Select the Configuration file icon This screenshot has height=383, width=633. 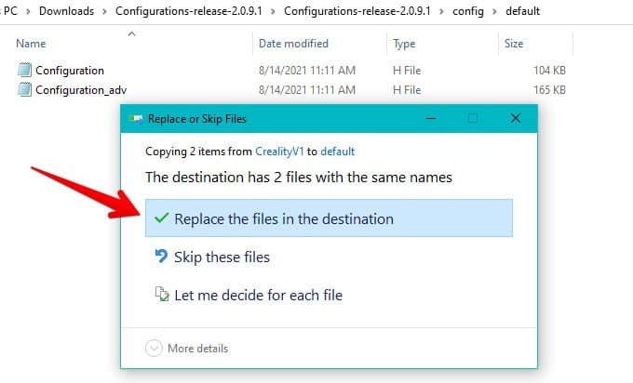24,70
